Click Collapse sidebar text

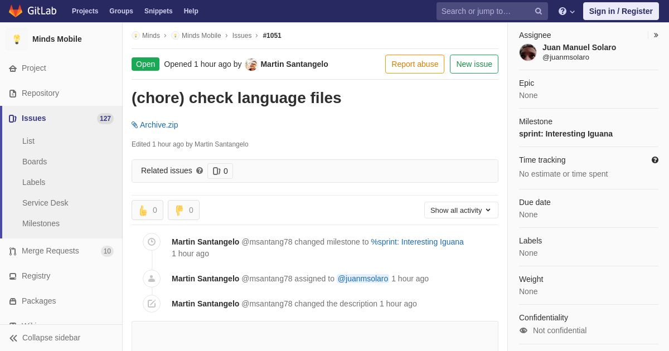click(x=51, y=338)
